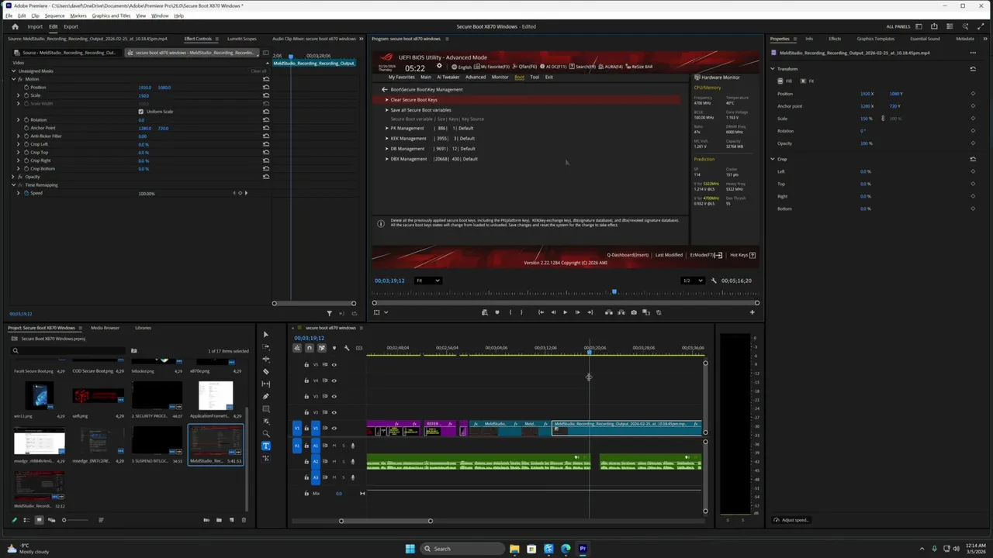Enable voice-over record on A3
Image resolution: width=993 pixels, height=558 pixels.
pyautogui.click(x=352, y=477)
